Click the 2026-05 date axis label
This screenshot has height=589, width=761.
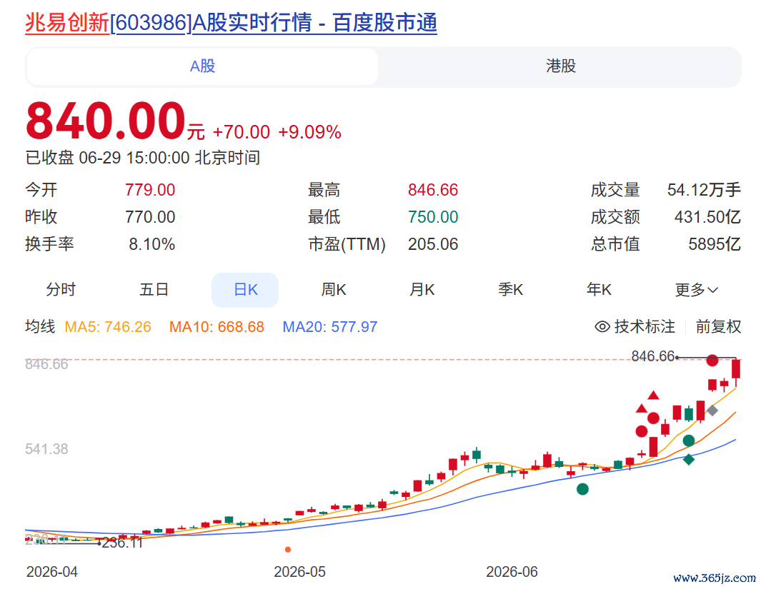[x=299, y=572]
